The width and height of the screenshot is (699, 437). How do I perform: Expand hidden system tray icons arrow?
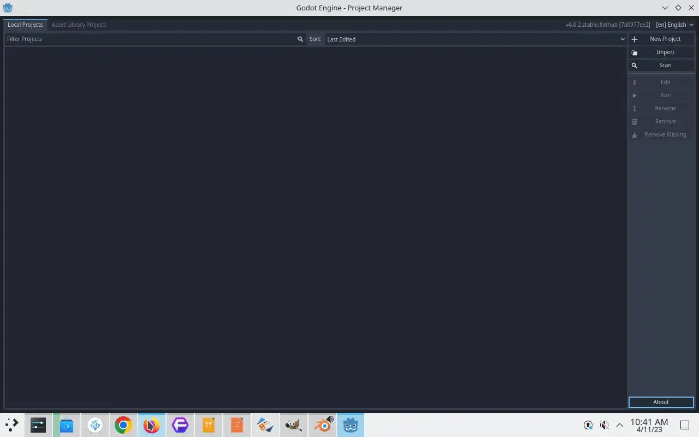pyautogui.click(x=619, y=425)
